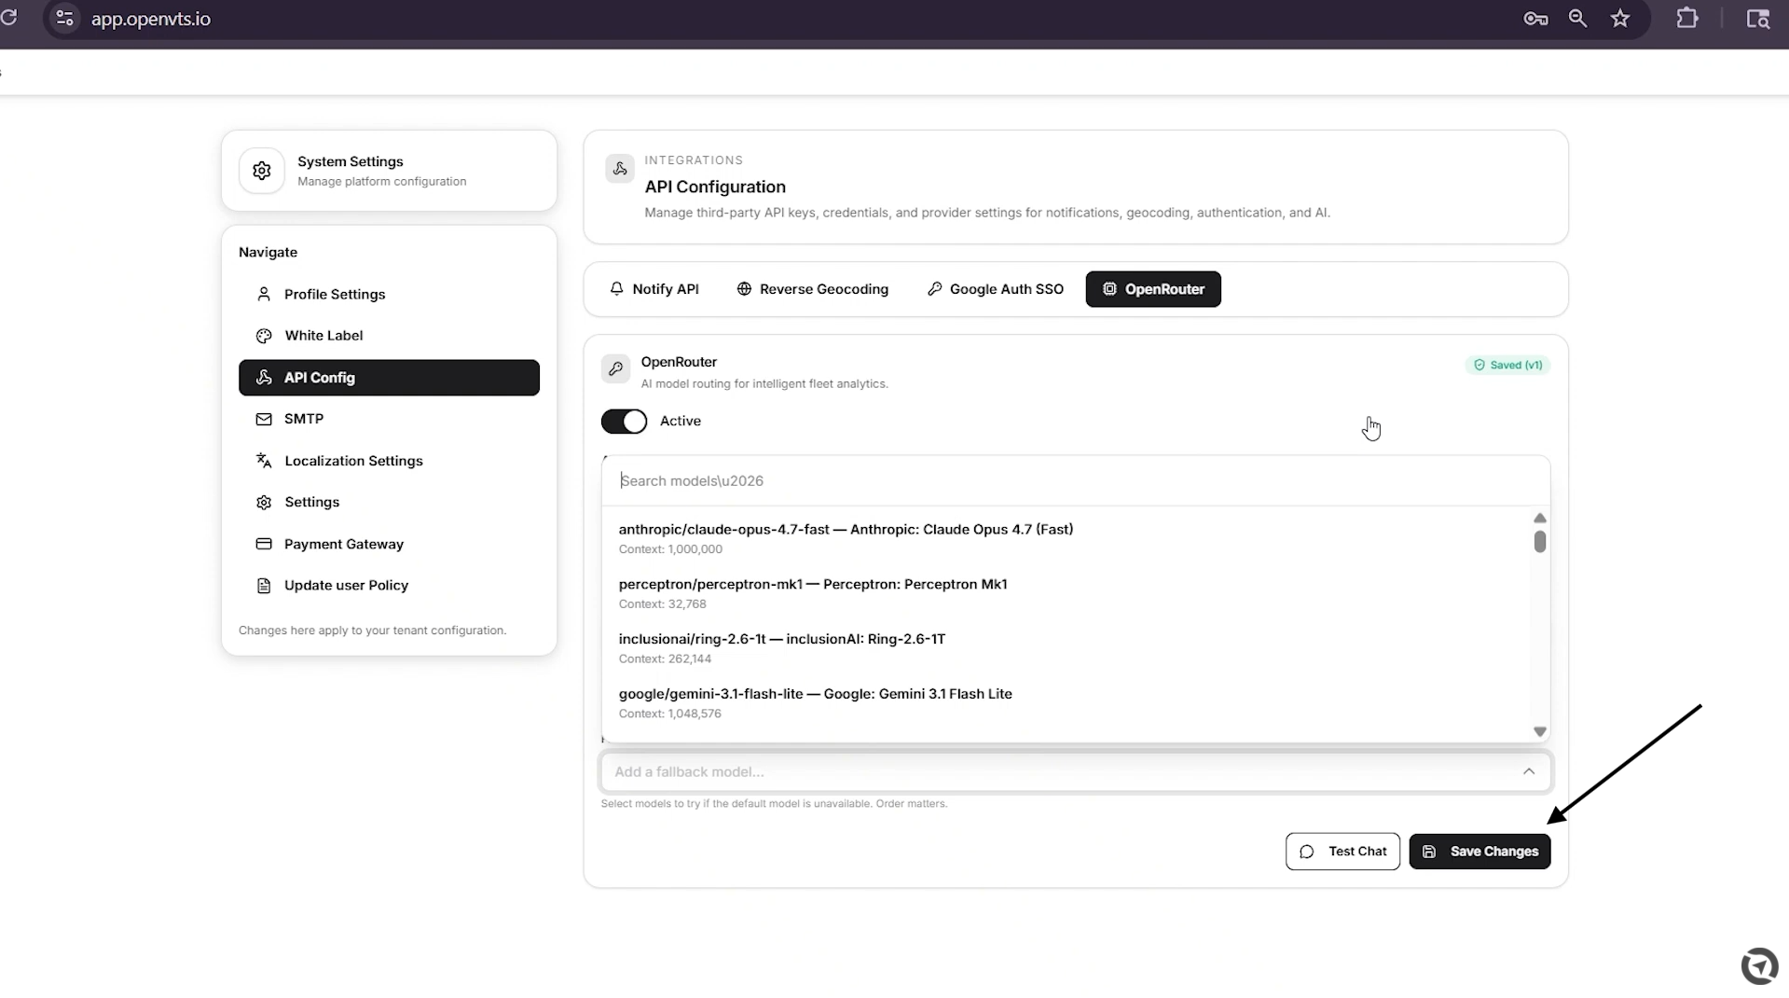The image size is (1789, 998).
Task: Open the support chat widget icon
Action: click(x=1760, y=965)
